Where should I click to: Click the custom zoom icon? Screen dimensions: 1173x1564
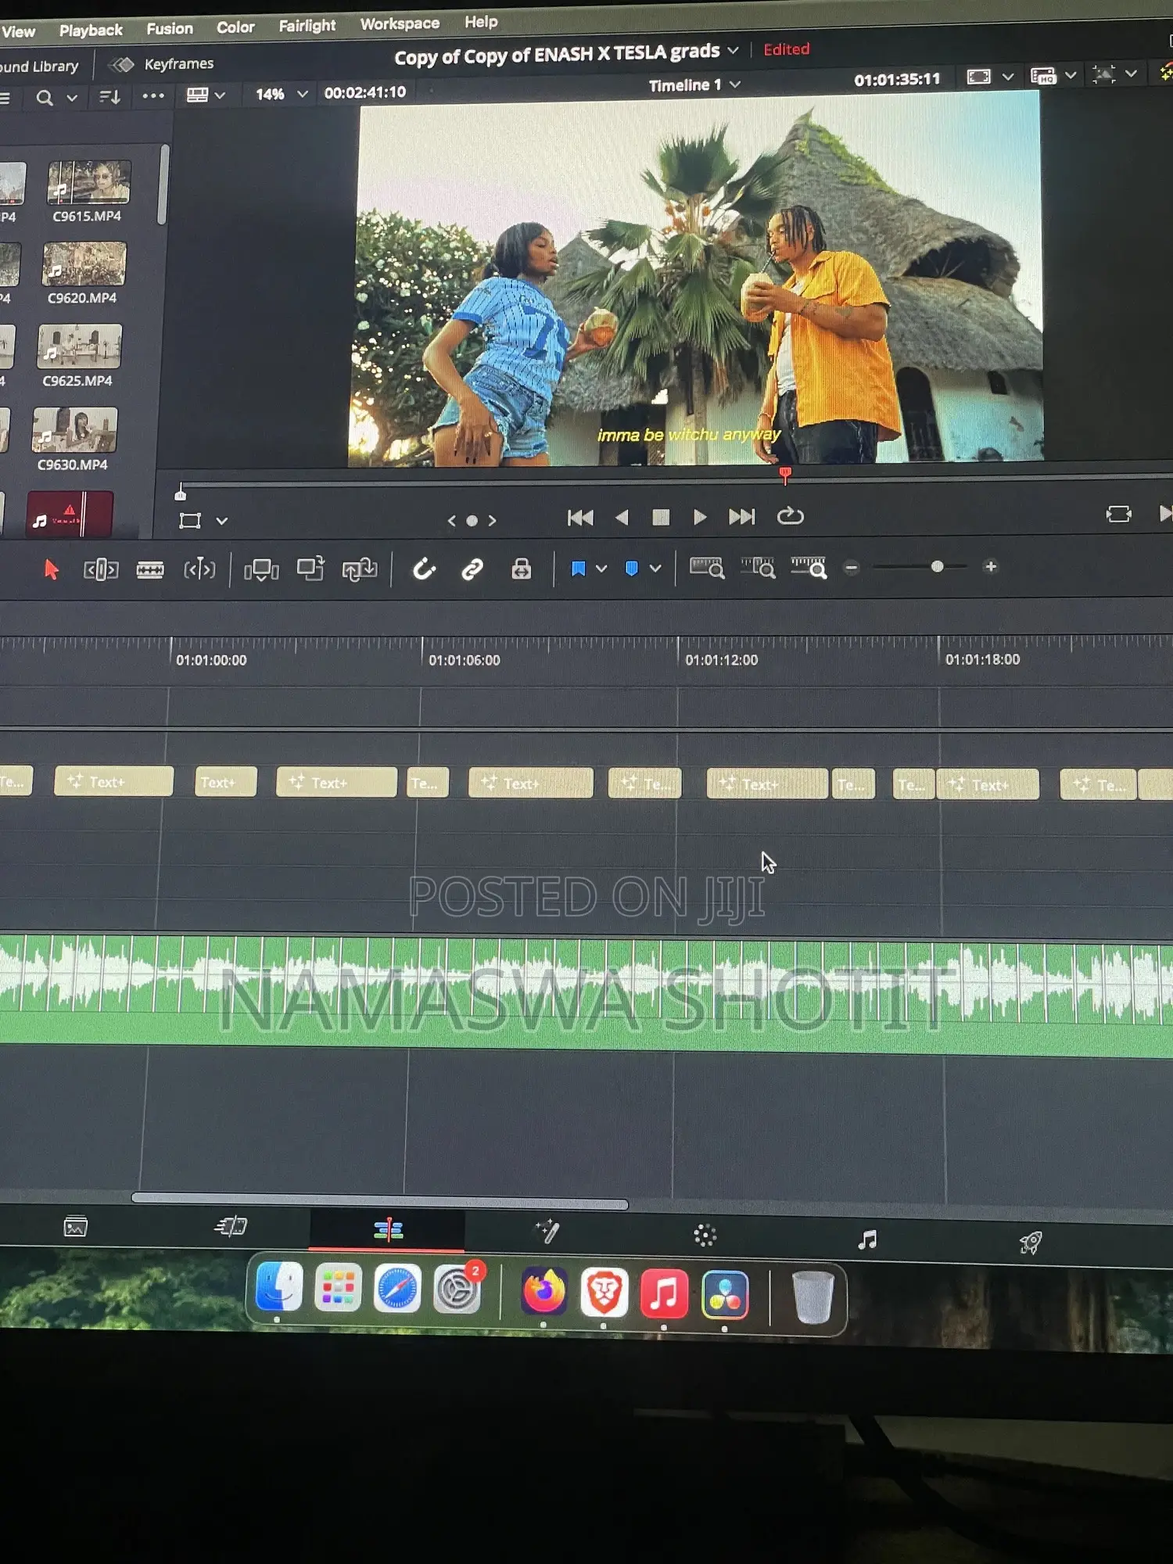tap(809, 567)
